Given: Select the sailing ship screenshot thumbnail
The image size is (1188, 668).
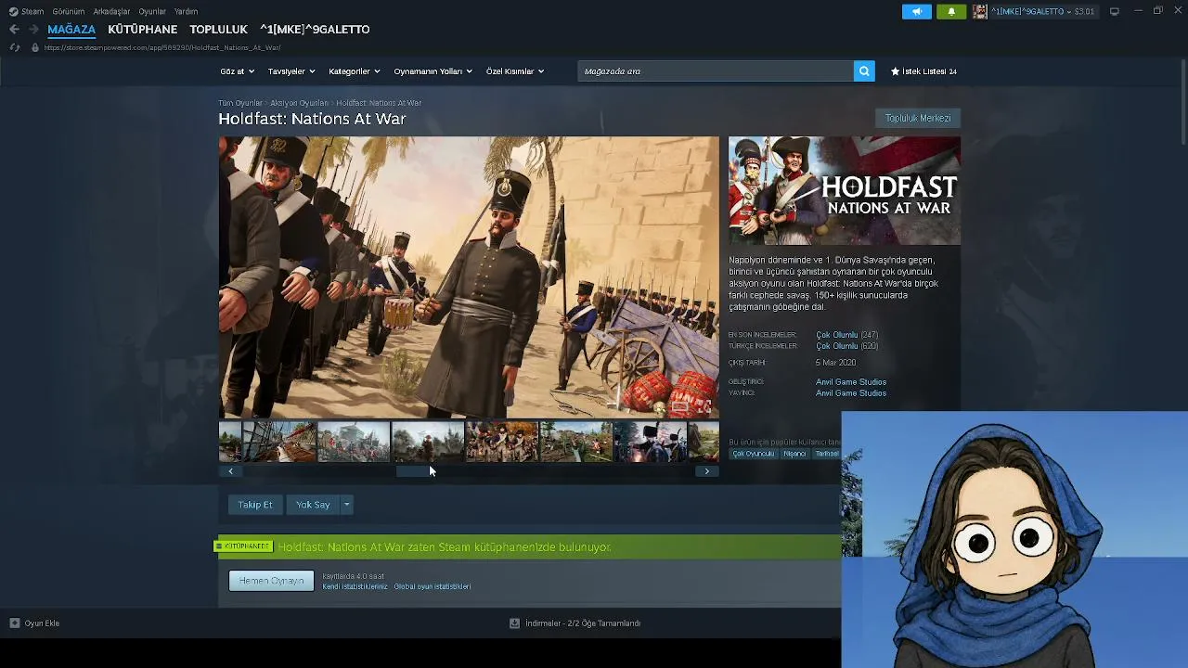Looking at the screenshot, I should (279, 442).
